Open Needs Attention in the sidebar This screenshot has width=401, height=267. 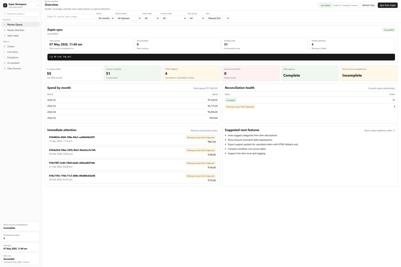[x=21, y=30]
